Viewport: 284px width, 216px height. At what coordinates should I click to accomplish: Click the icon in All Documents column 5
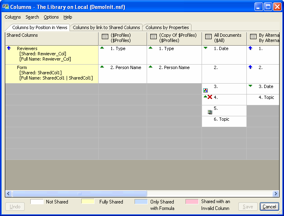click(210, 112)
